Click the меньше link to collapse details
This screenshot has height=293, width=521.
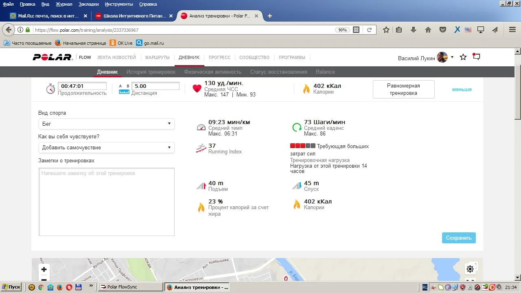(x=462, y=89)
